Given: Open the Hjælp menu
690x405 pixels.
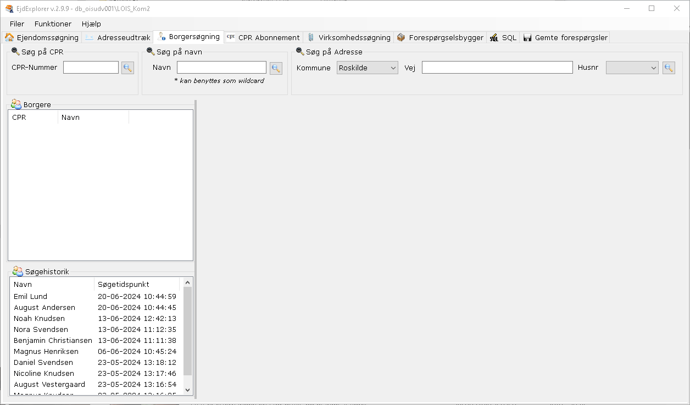Looking at the screenshot, I should 91,24.
